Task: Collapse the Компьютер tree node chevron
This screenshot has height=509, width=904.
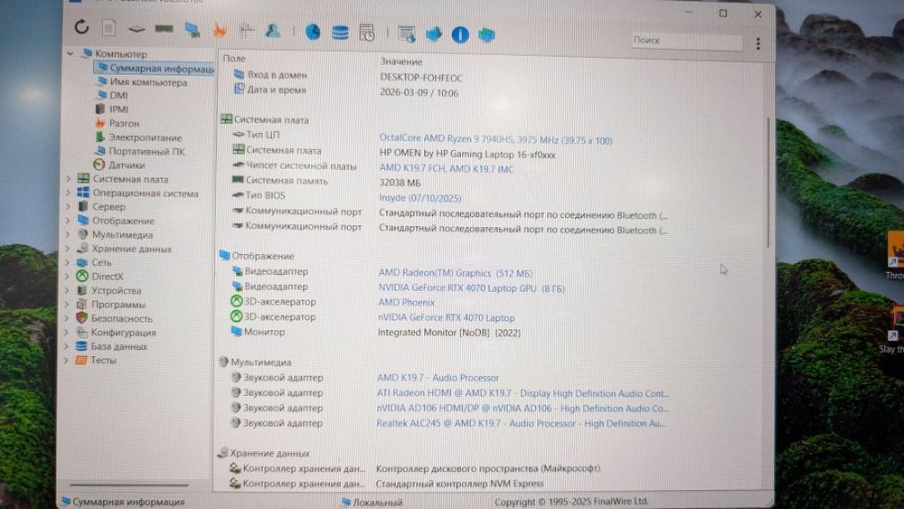Action: pyautogui.click(x=71, y=53)
